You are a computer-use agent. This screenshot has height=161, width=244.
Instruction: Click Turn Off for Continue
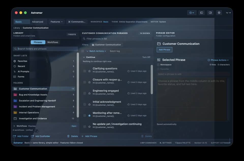(x=146, y=57)
